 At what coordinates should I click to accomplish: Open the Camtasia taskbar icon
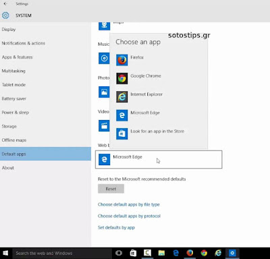147,253
